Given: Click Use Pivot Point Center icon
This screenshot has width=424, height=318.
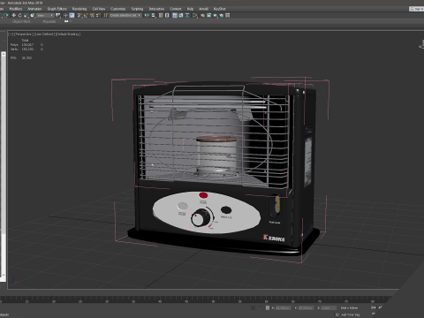Looking at the screenshot, I should pyautogui.click(x=57, y=15).
